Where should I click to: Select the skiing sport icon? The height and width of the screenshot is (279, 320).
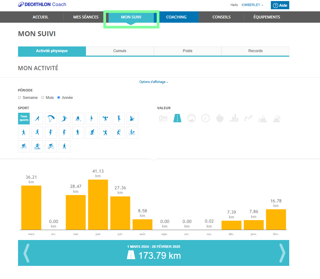pos(91,132)
